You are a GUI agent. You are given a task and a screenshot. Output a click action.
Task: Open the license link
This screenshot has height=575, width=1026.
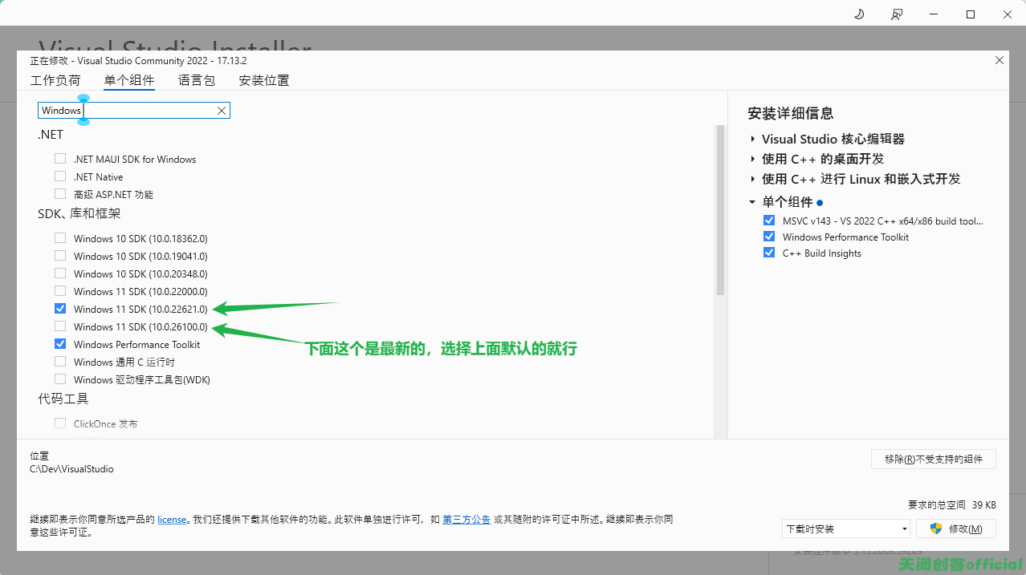coord(172,519)
